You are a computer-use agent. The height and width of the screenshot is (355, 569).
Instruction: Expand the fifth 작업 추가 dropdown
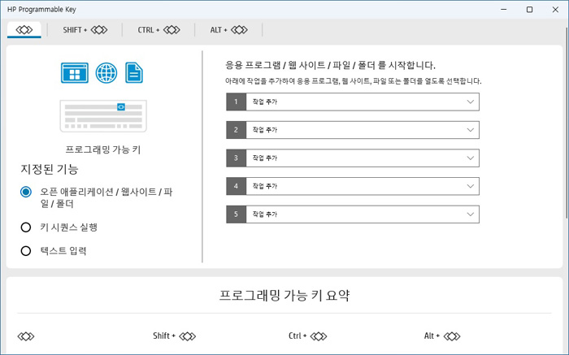(x=353, y=214)
